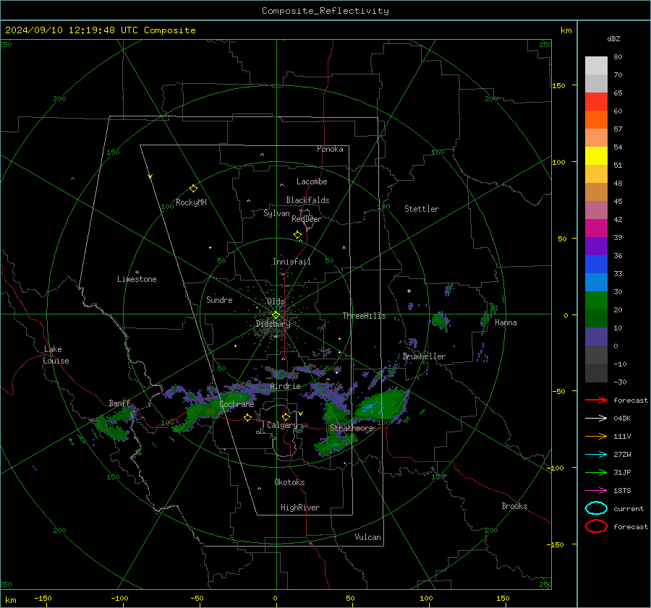Image resolution: width=651 pixels, height=608 pixels.
Task: Click the Sylvan label
Action: click(276, 213)
